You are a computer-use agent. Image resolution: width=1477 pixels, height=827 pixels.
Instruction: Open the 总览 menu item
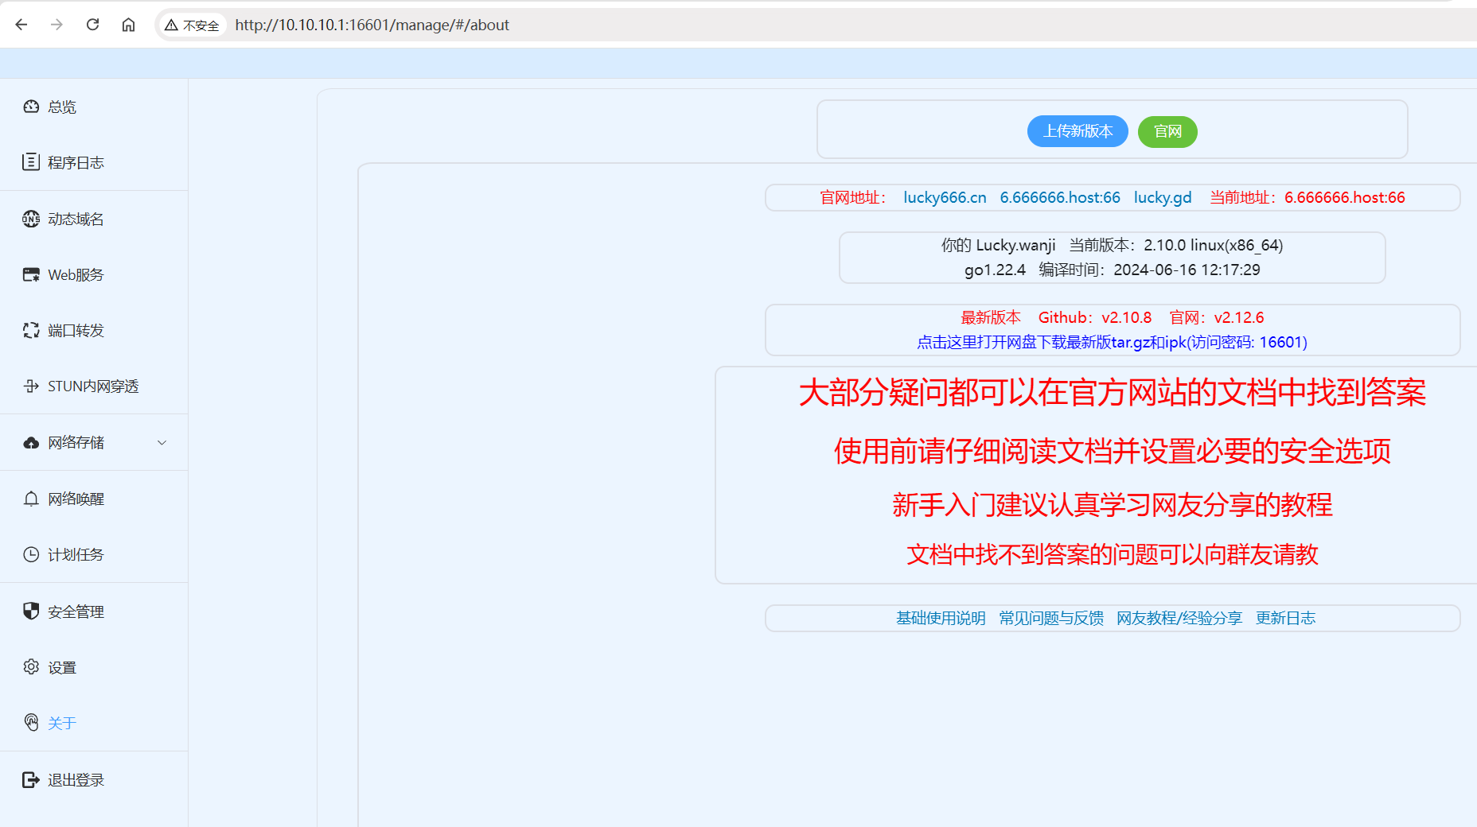coord(94,107)
